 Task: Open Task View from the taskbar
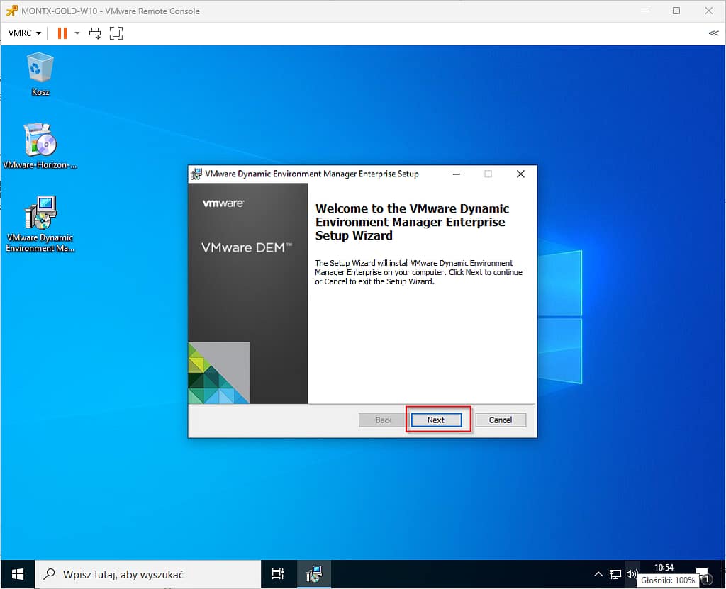tap(278, 574)
